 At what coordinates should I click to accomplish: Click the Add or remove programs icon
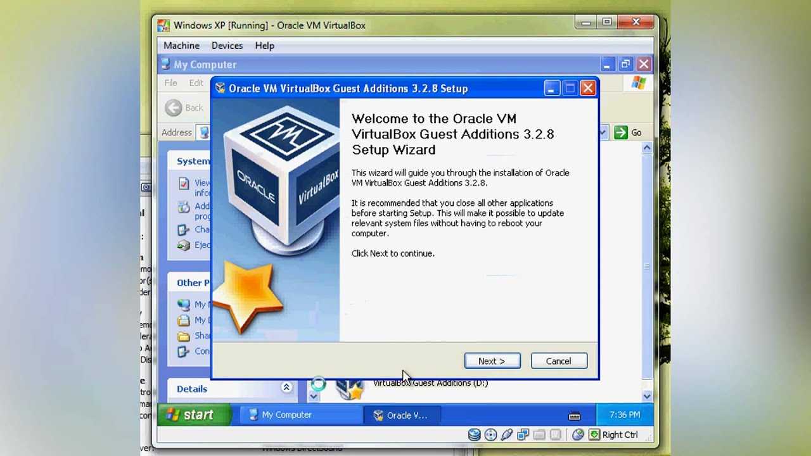[184, 207]
